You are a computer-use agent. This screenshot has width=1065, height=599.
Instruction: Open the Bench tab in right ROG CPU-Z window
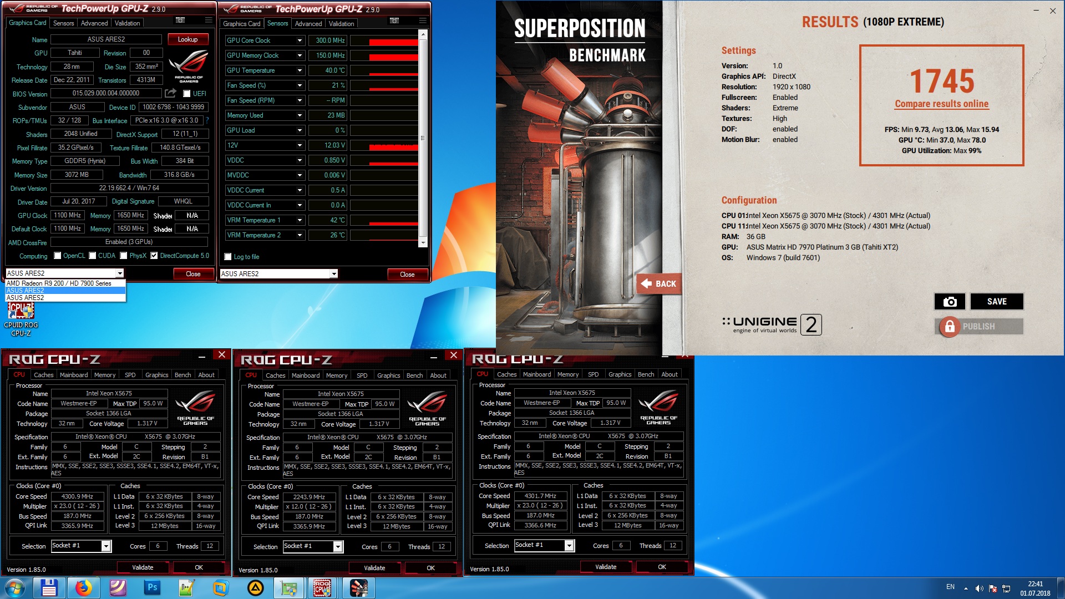tap(646, 374)
